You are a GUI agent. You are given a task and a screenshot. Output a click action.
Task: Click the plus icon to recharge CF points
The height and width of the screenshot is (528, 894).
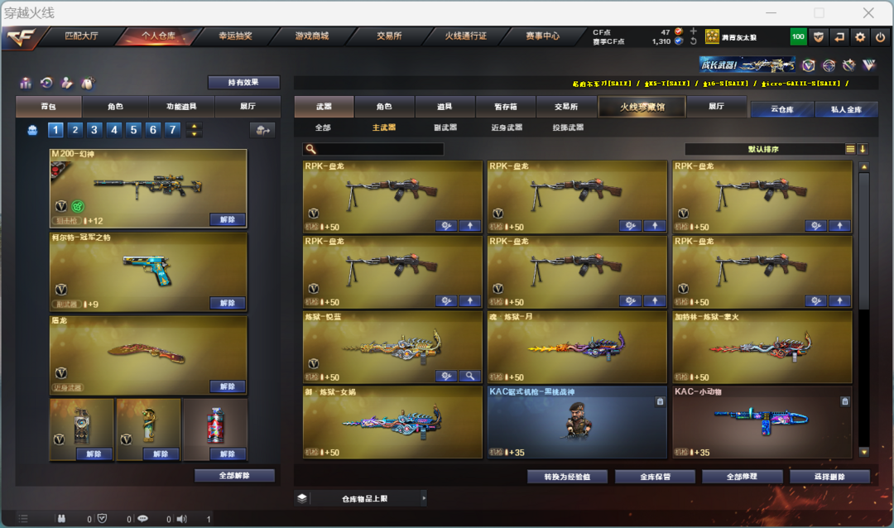(694, 31)
